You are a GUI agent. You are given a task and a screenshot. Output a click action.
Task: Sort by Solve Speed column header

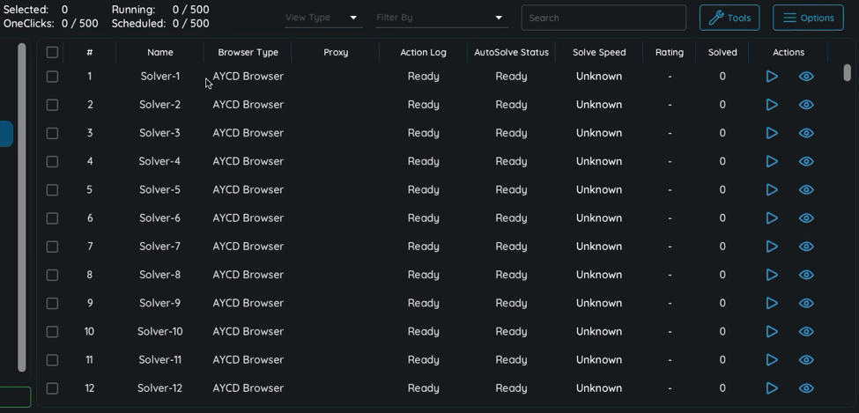coord(598,52)
